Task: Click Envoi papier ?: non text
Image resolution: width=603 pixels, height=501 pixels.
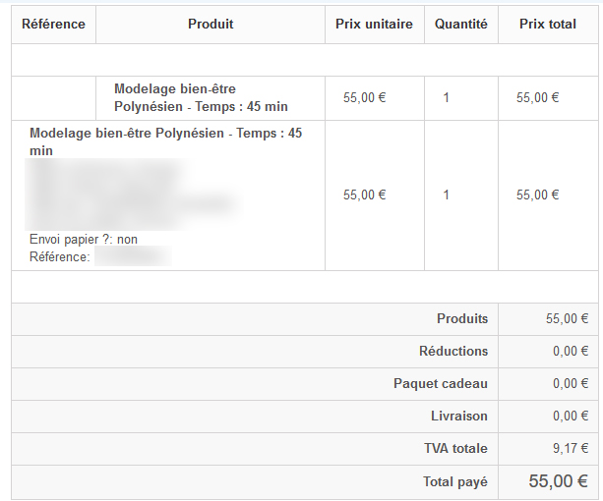Action: pyautogui.click(x=84, y=239)
